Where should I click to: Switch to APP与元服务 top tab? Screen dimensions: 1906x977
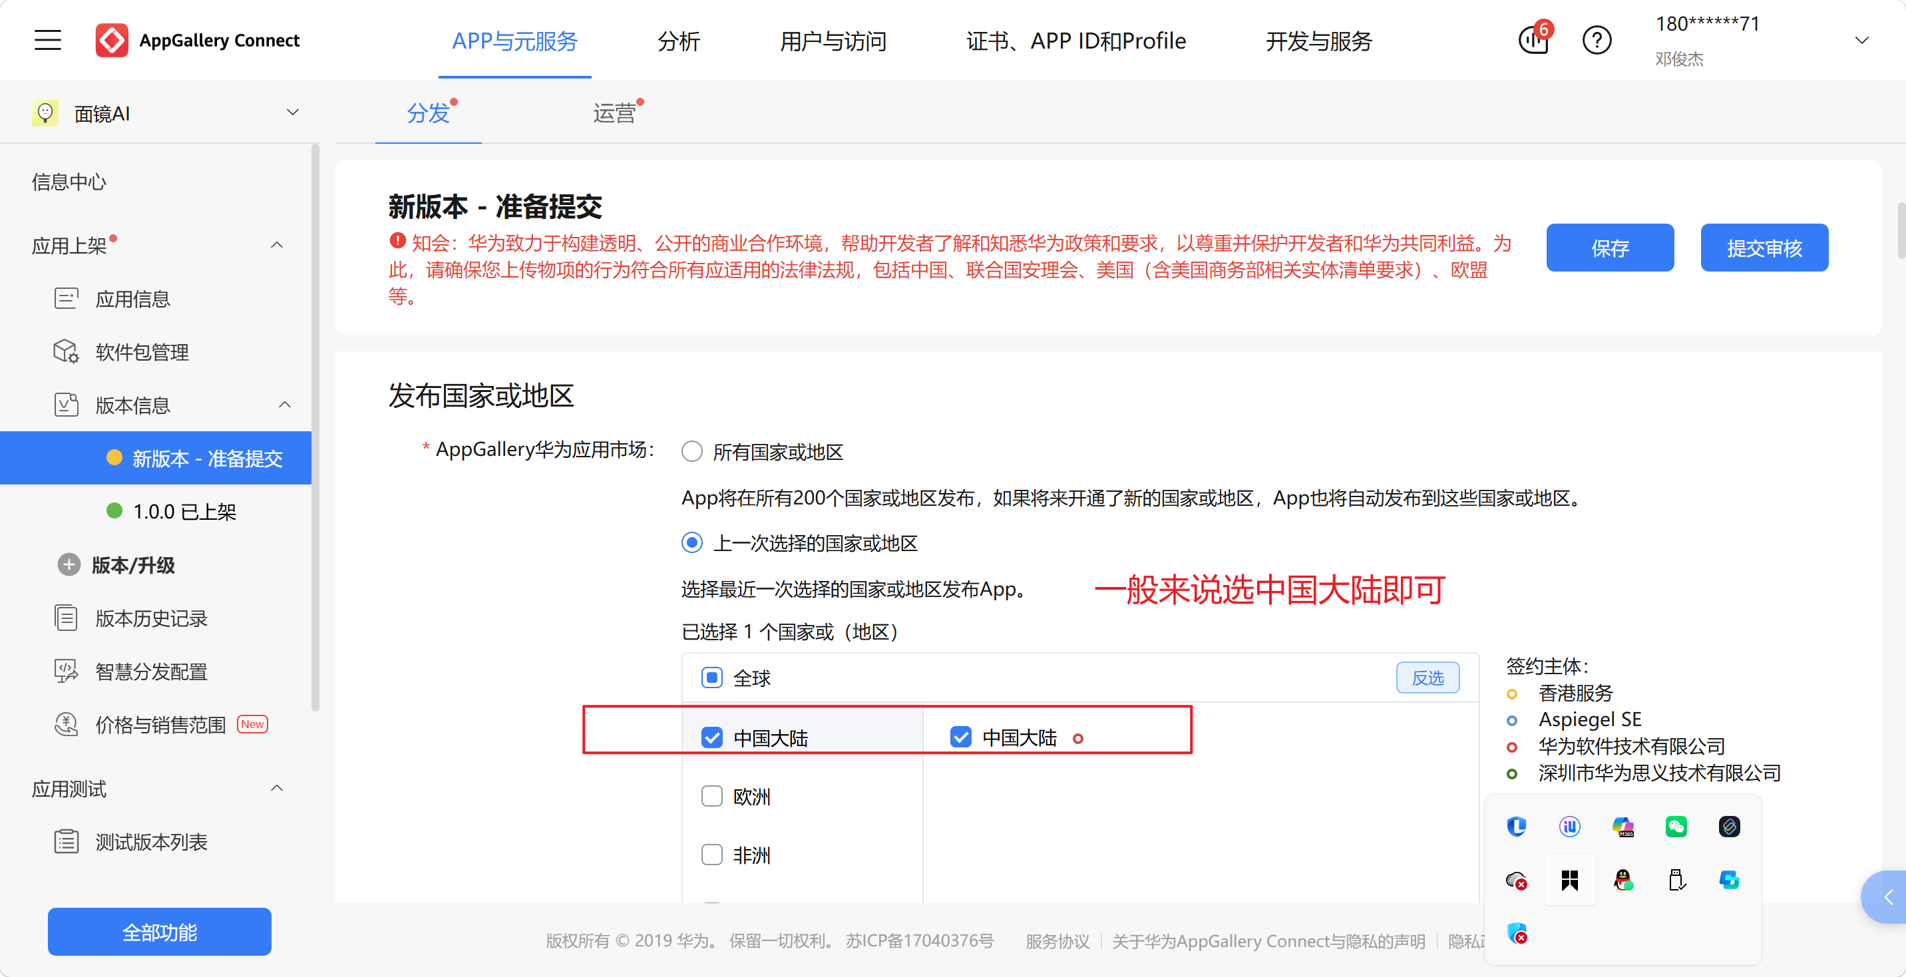click(514, 41)
